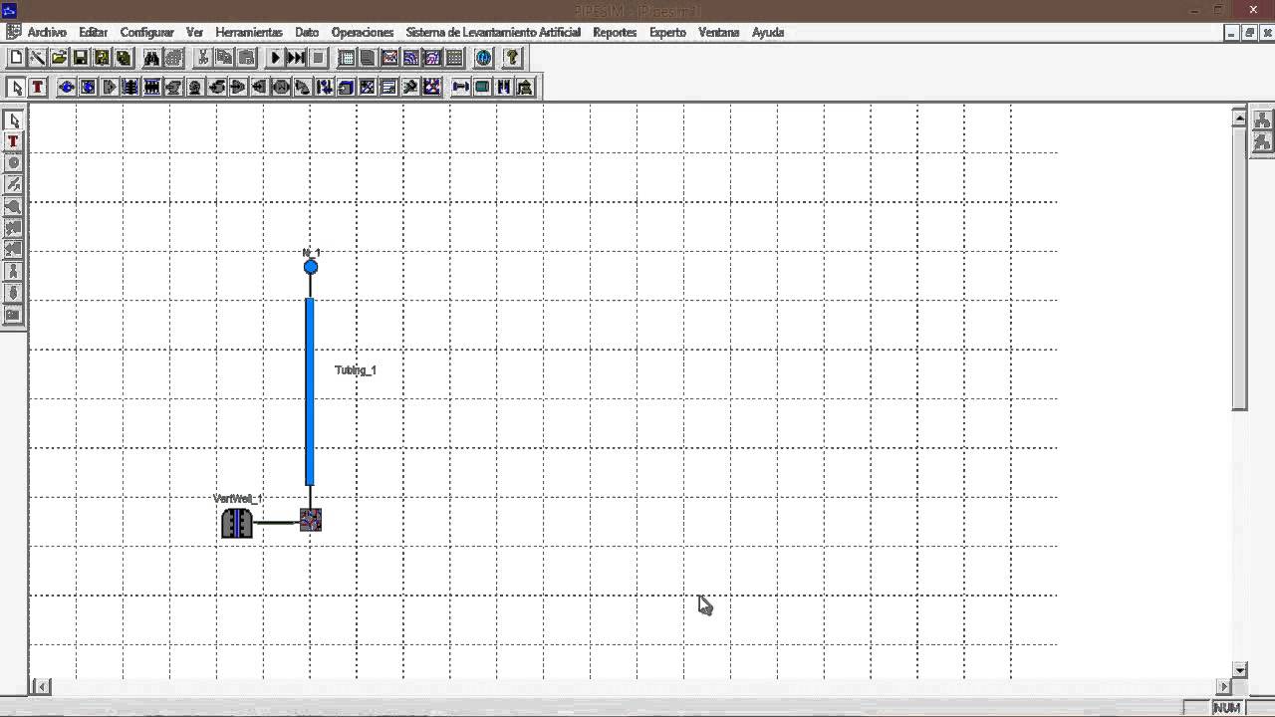This screenshot has height=717, width=1275.
Task: Click the bottom icon of the left toolbox
Action: click(x=13, y=315)
